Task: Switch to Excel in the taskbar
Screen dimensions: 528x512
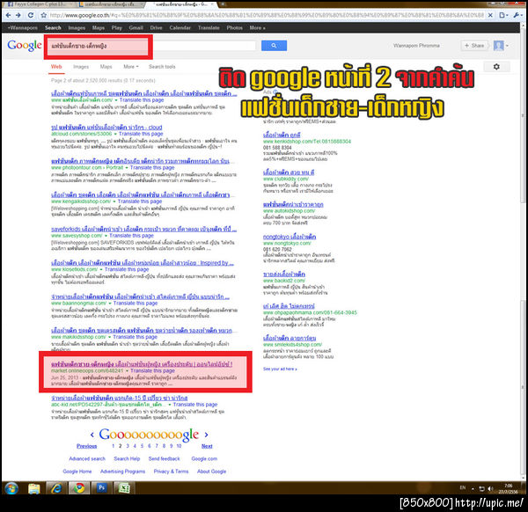Action: [x=124, y=488]
